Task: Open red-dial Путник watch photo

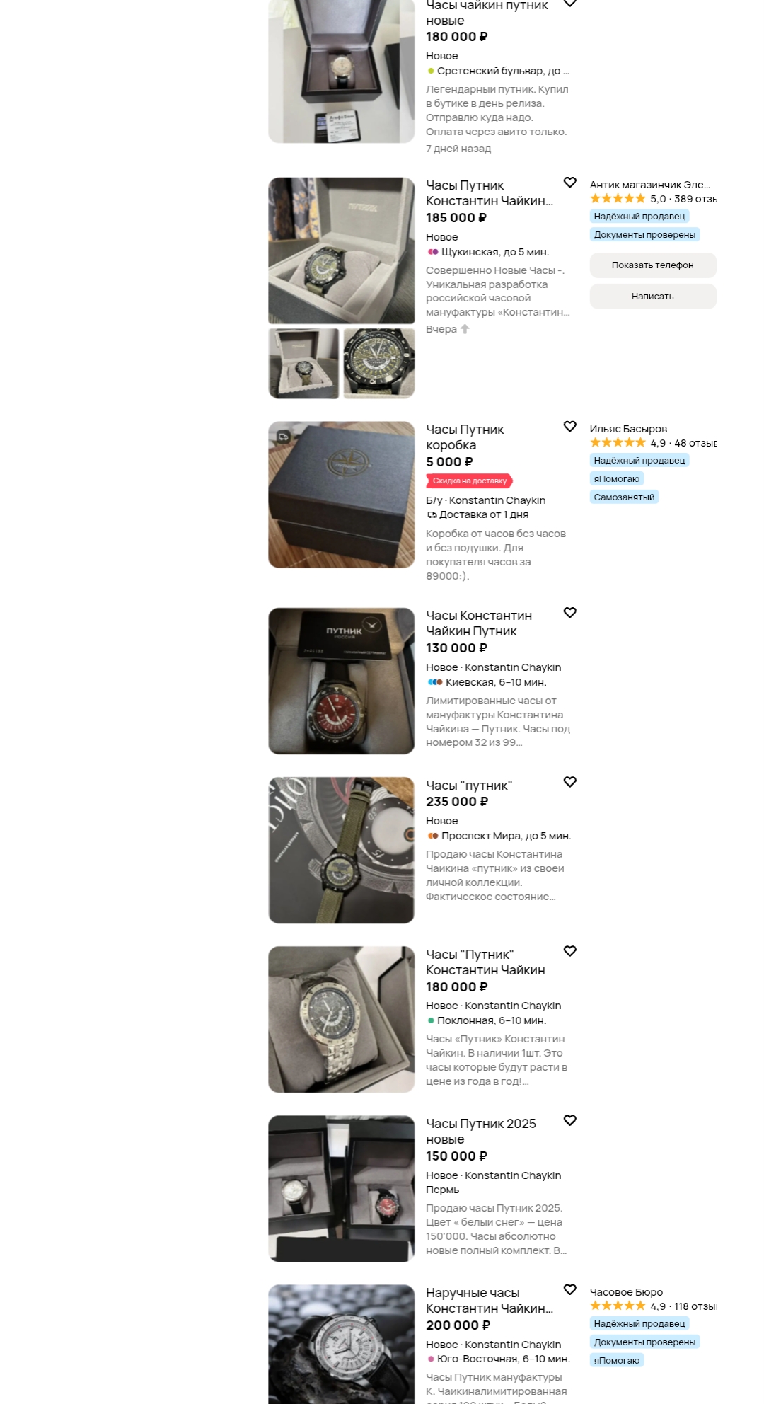Action: 342,681
